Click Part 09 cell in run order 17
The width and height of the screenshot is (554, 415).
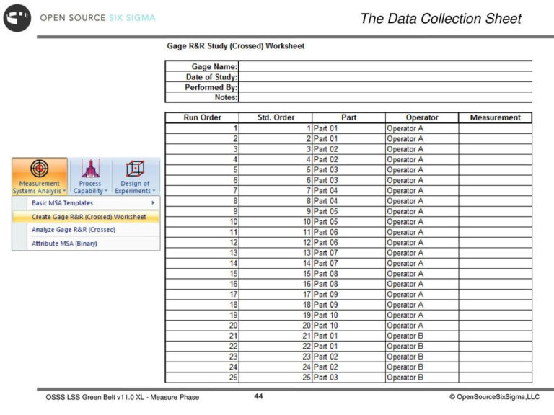click(348, 295)
